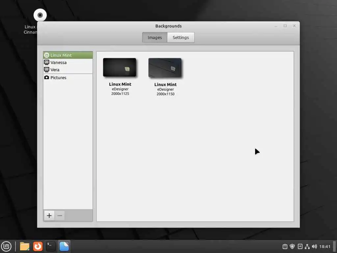Click the 2000x1150 resolution text

[x=166, y=94]
